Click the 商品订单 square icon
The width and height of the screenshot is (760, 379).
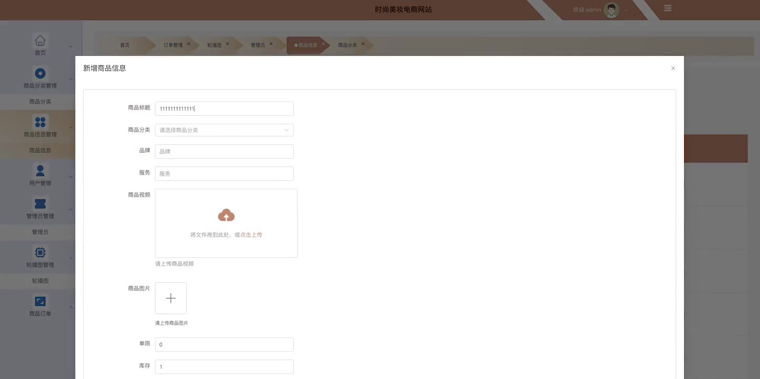40,301
